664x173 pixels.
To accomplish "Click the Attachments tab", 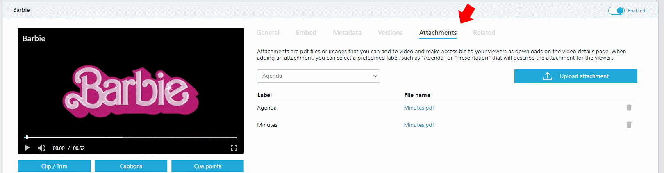I will [438, 33].
